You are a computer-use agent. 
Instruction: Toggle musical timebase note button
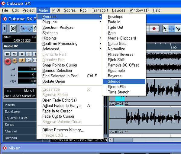pyautogui.click(x=22, y=60)
